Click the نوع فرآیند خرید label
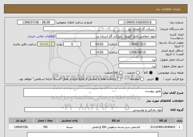Screen dimensions: 193x137 pyautogui.click(x=173, y=79)
